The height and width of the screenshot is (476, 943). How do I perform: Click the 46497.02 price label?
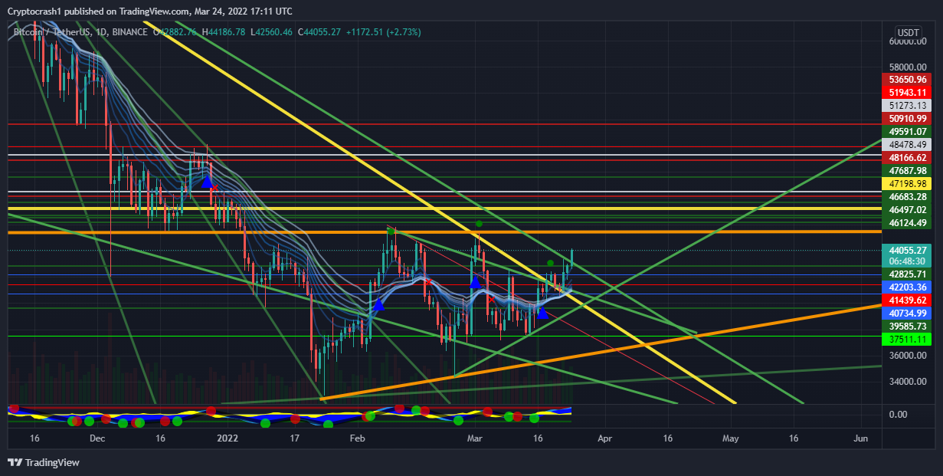907,209
